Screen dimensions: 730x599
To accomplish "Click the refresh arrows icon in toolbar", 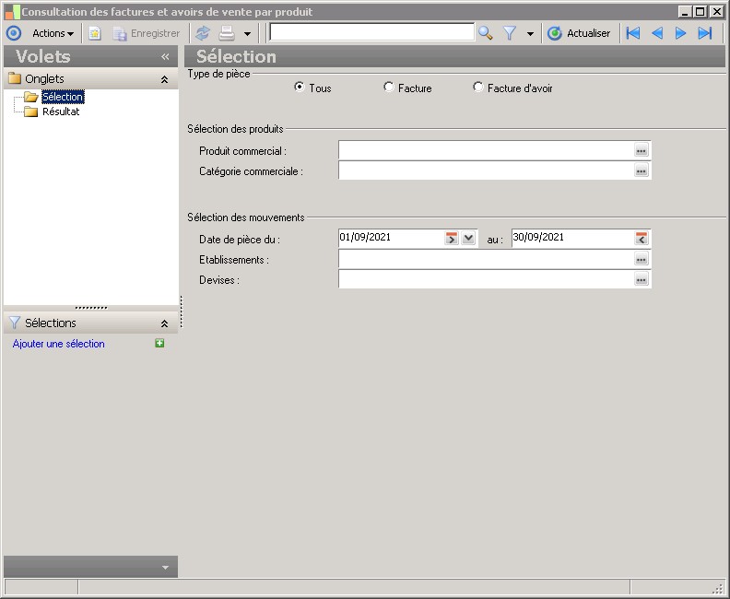I will [203, 33].
